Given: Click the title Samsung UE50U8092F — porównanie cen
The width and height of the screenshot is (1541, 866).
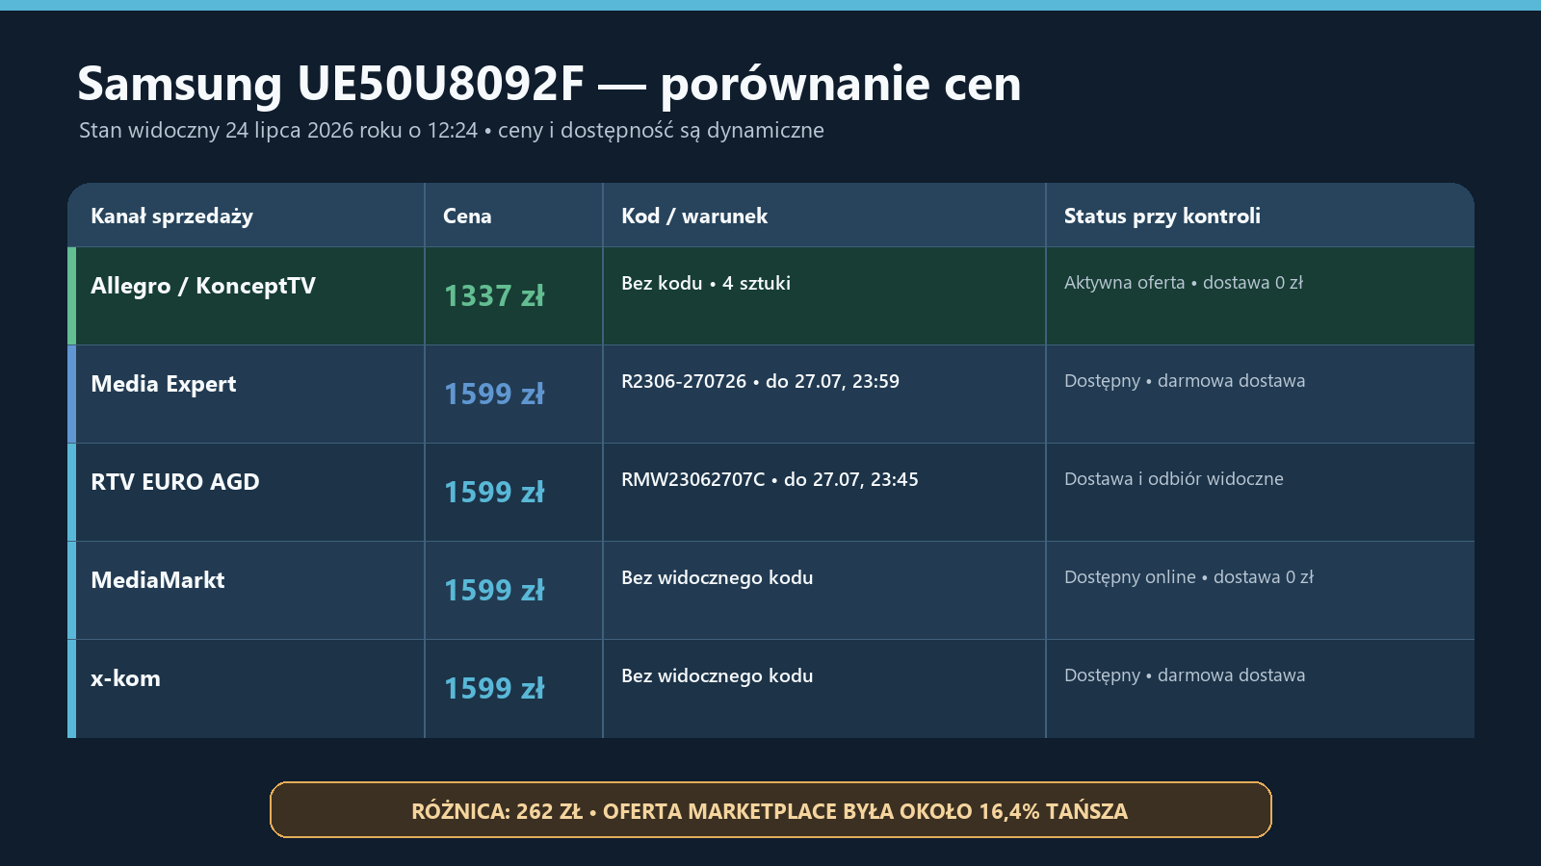Looking at the screenshot, I should 549,85.
